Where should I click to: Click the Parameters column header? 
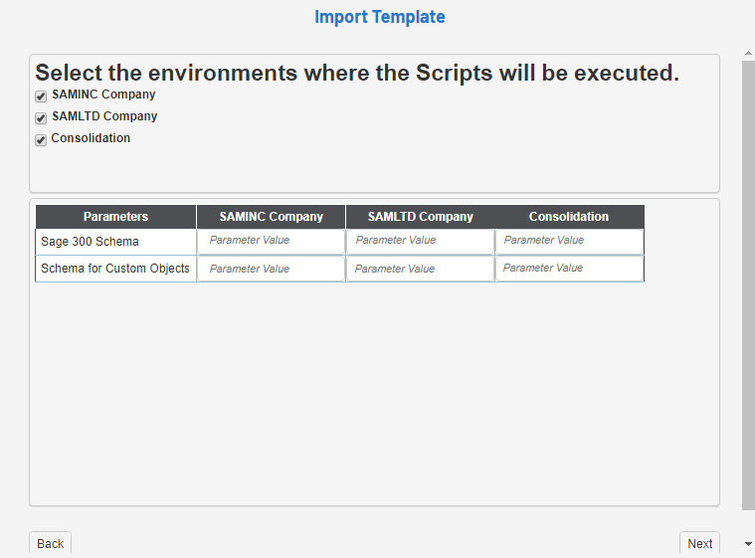point(115,217)
